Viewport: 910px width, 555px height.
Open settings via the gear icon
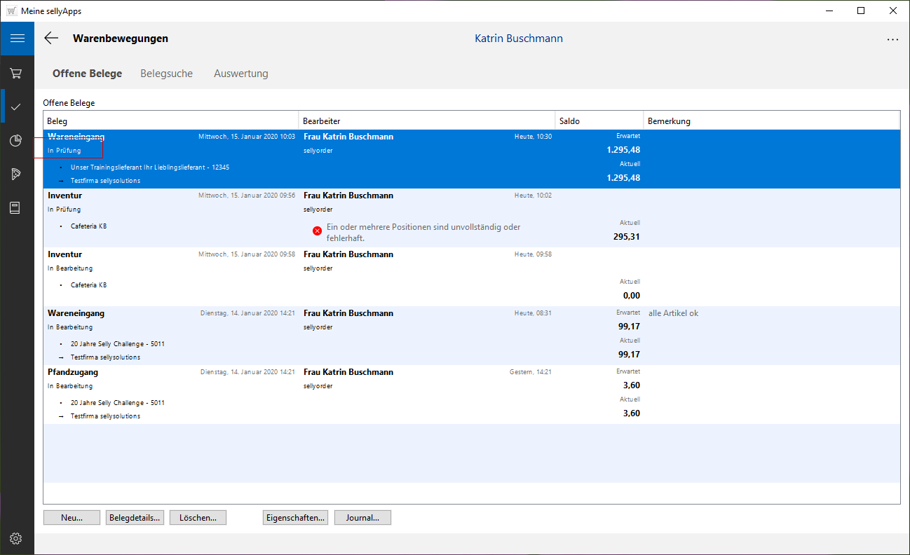click(x=16, y=538)
